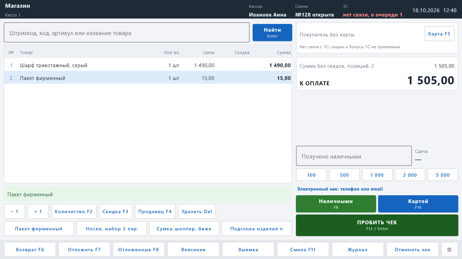
Task: Select the 2 000 cash denomination button
Action: point(410,175)
